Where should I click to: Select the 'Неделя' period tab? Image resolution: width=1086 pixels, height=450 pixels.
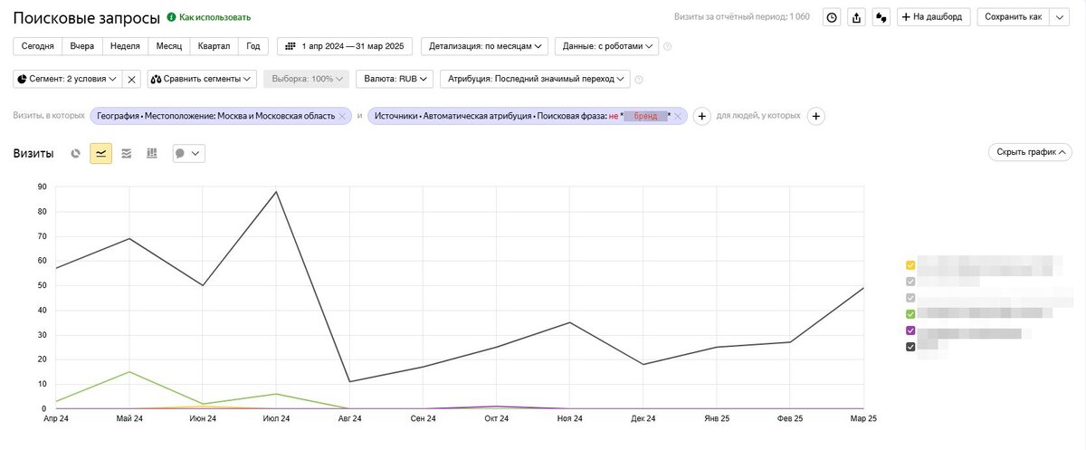click(x=125, y=46)
